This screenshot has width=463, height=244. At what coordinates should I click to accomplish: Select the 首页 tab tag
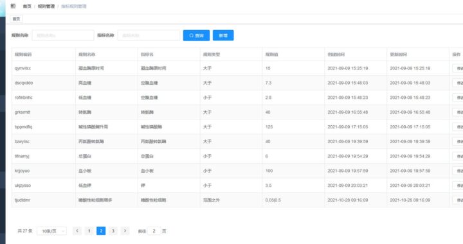click(x=16, y=19)
